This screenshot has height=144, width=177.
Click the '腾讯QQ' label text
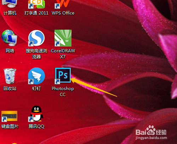click(36, 126)
